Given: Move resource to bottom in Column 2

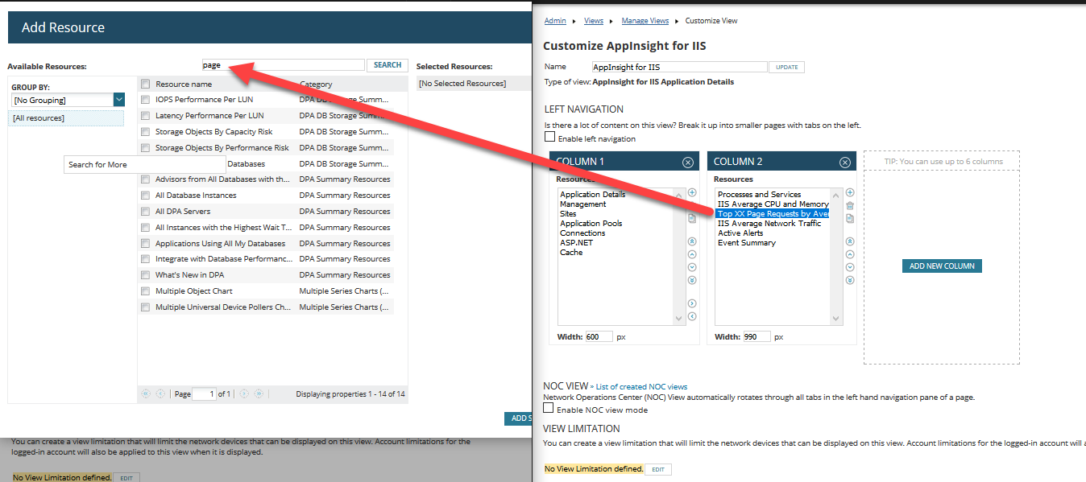Looking at the screenshot, I should pyautogui.click(x=850, y=280).
